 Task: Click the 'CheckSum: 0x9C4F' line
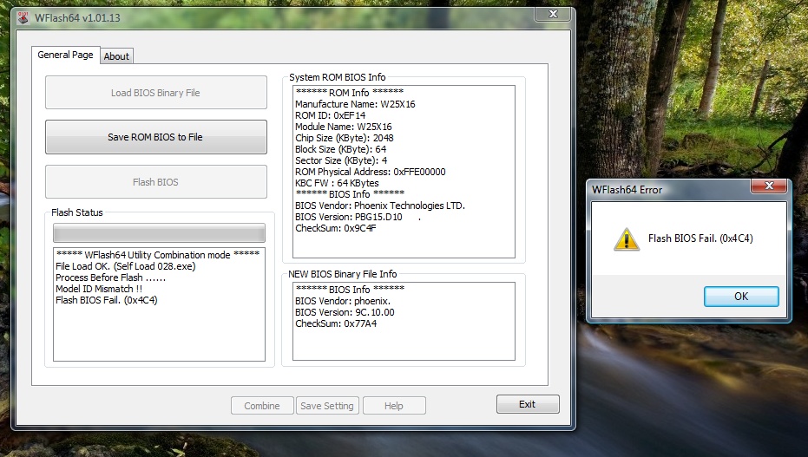coord(336,229)
